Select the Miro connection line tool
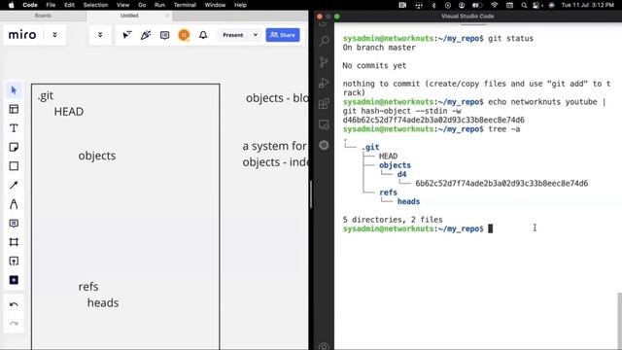622x350 pixels. pyautogui.click(x=14, y=185)
